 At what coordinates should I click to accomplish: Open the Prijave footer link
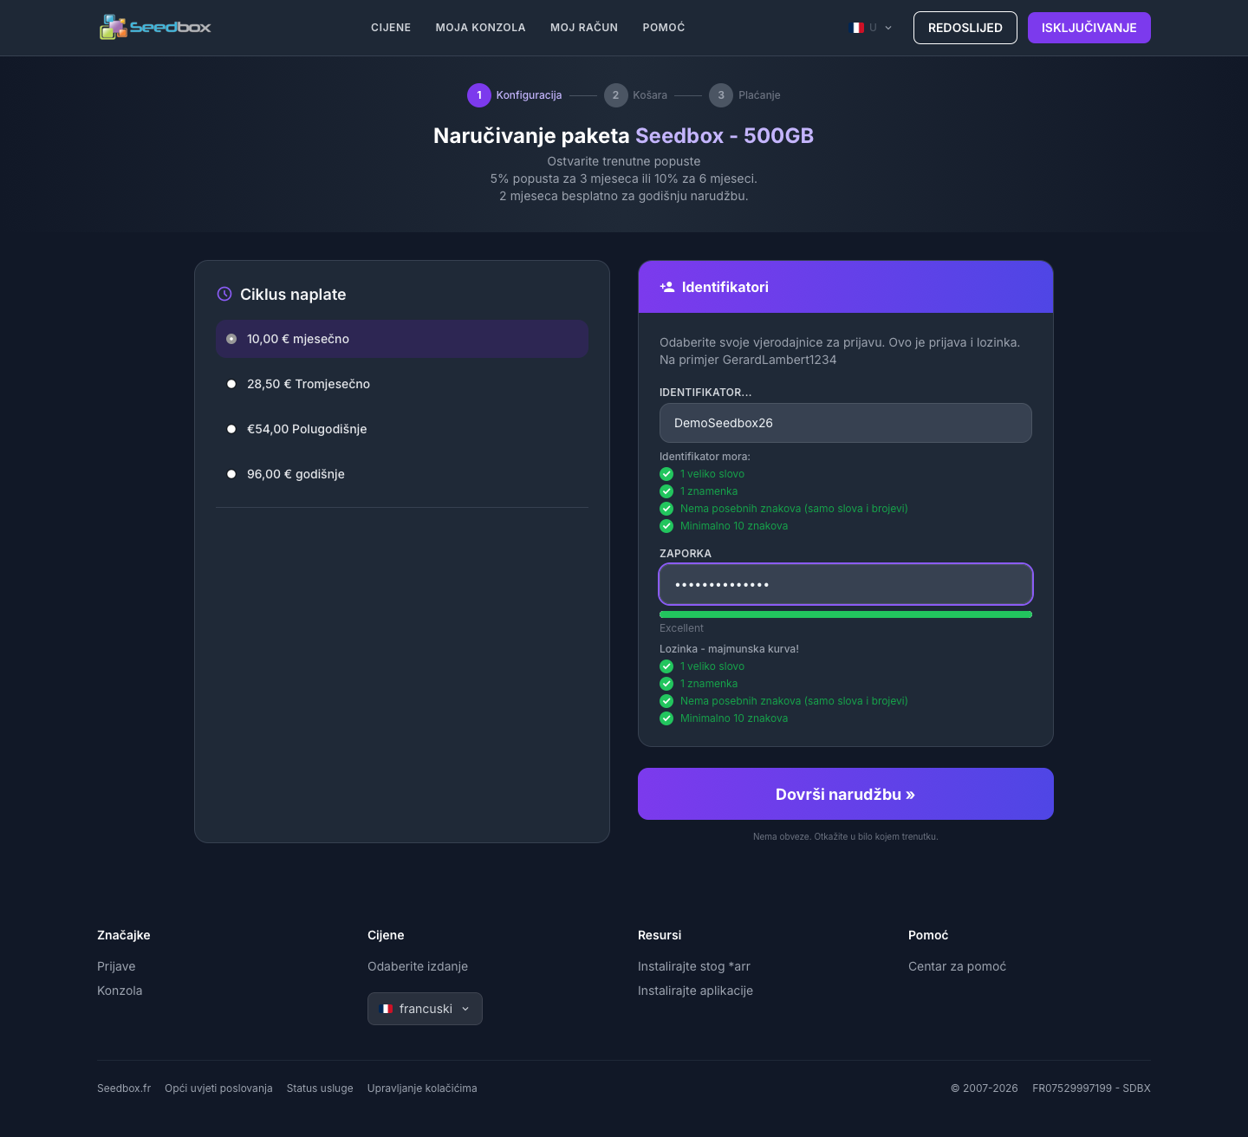[x=116, y=966]
